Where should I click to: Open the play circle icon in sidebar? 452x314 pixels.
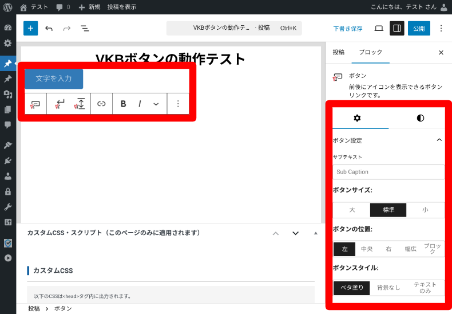click(8, 258)
